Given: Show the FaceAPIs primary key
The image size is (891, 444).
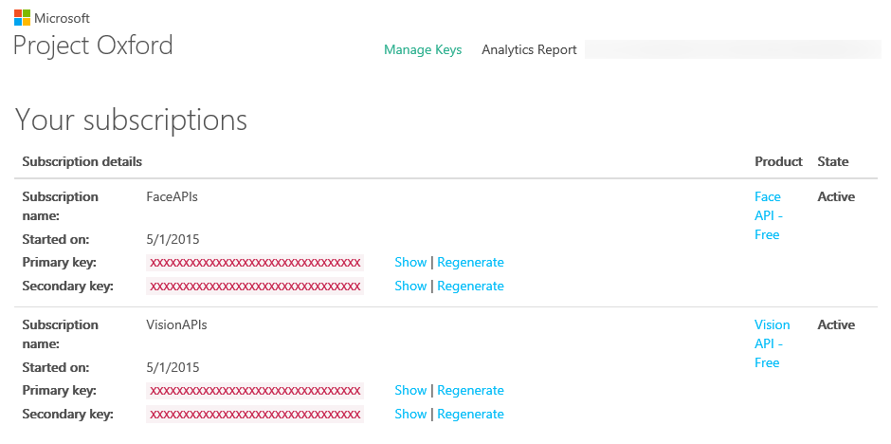Looking at the screenshot, I should pos(410,262).
